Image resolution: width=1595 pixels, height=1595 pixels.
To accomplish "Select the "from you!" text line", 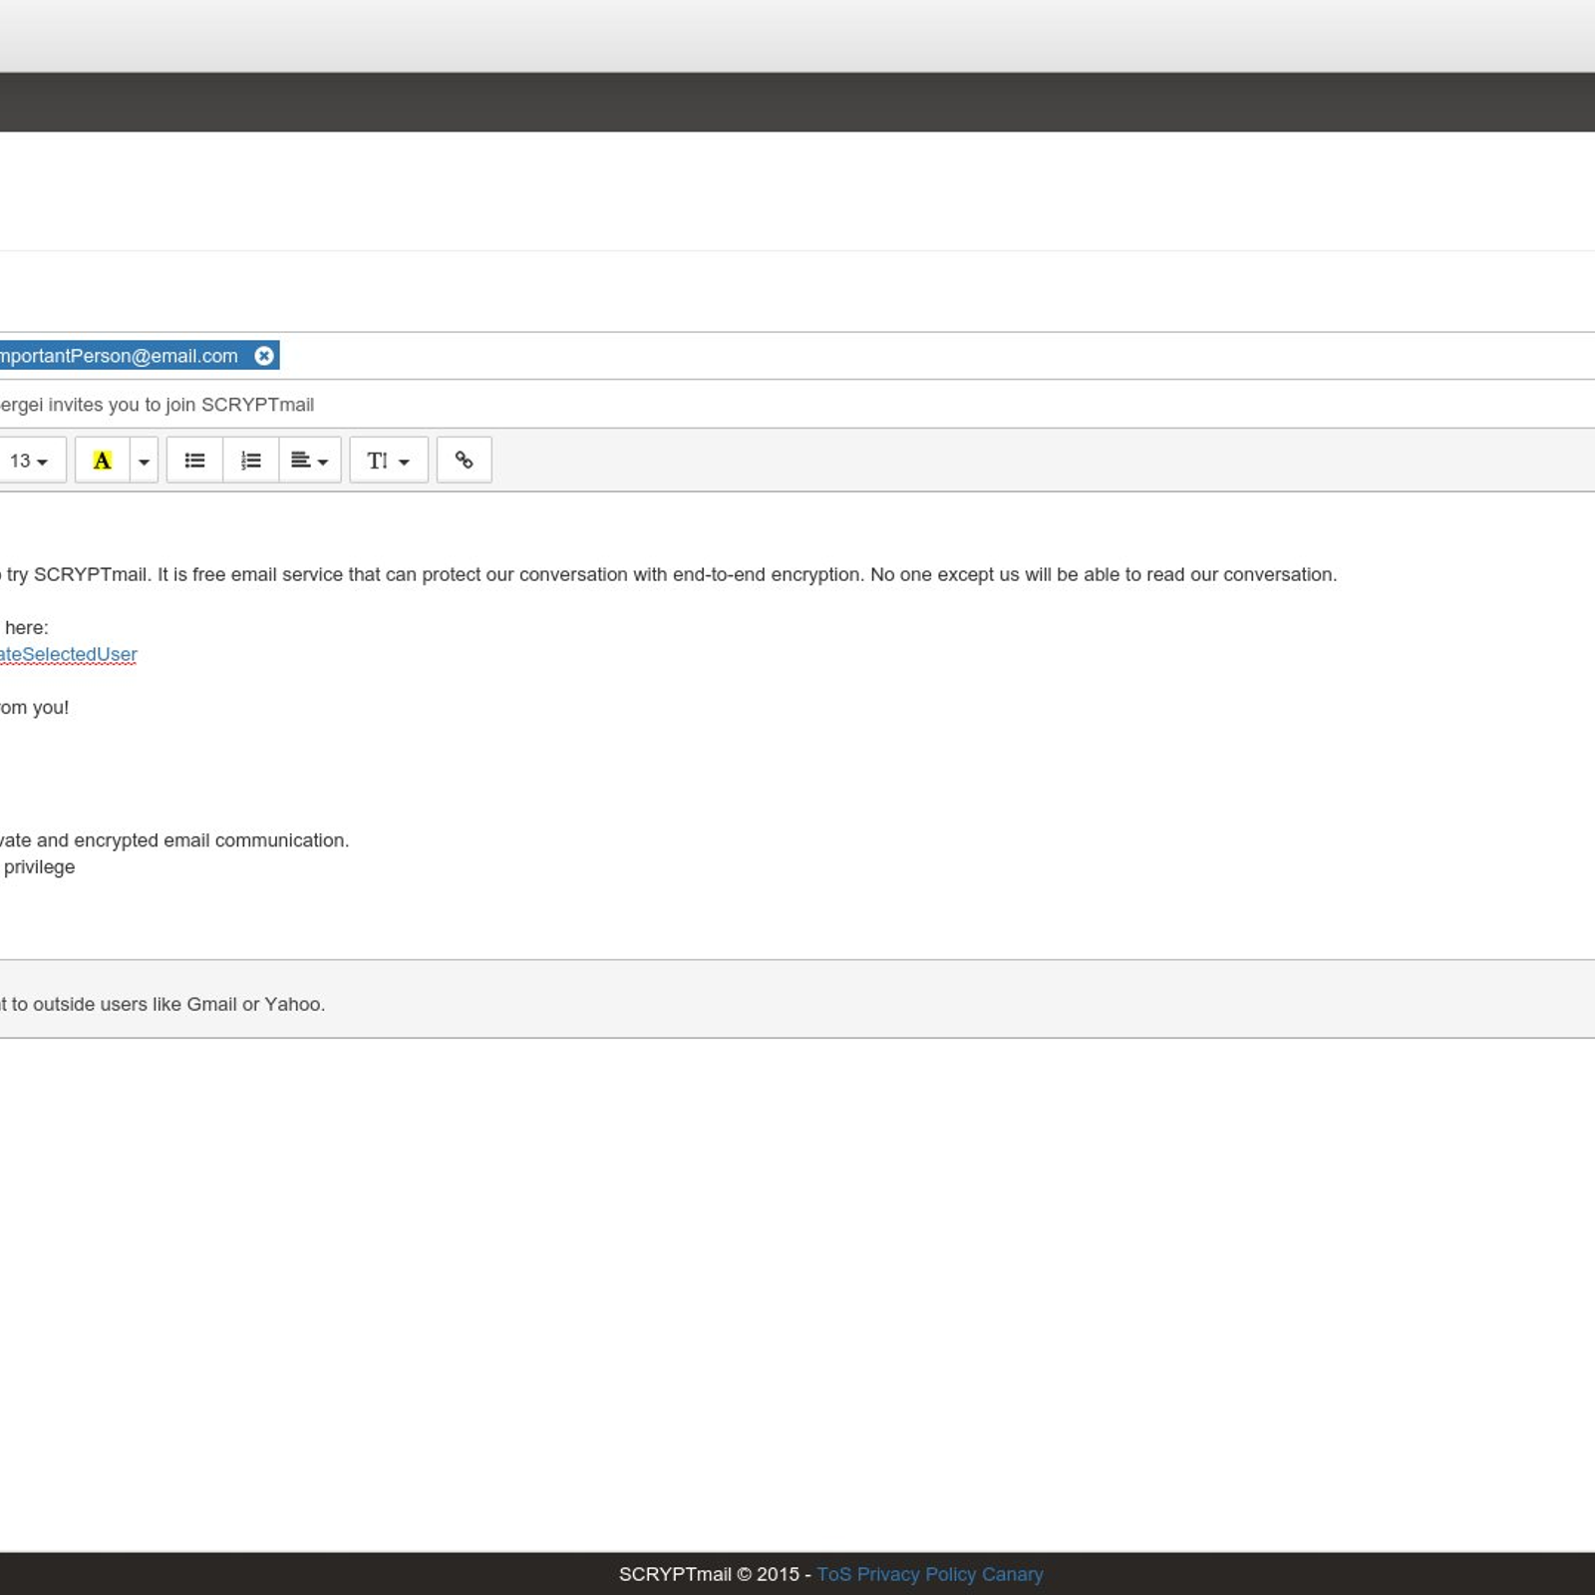I will coord(35,708).
